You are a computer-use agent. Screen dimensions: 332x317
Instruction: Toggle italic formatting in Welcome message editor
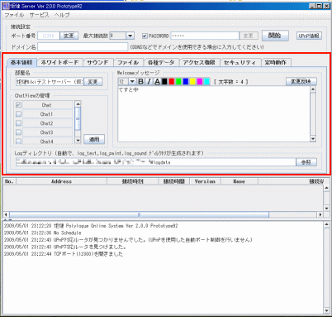pyautogui.click(x=149, y=81)
